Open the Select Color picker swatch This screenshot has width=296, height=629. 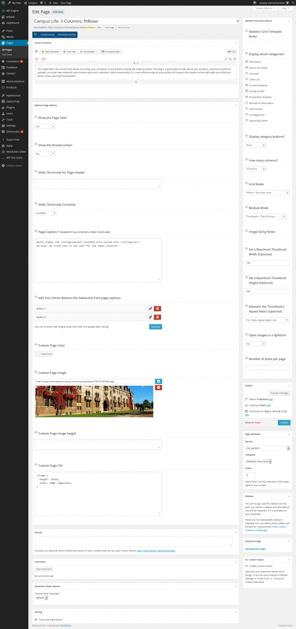[x=44, y=354]
